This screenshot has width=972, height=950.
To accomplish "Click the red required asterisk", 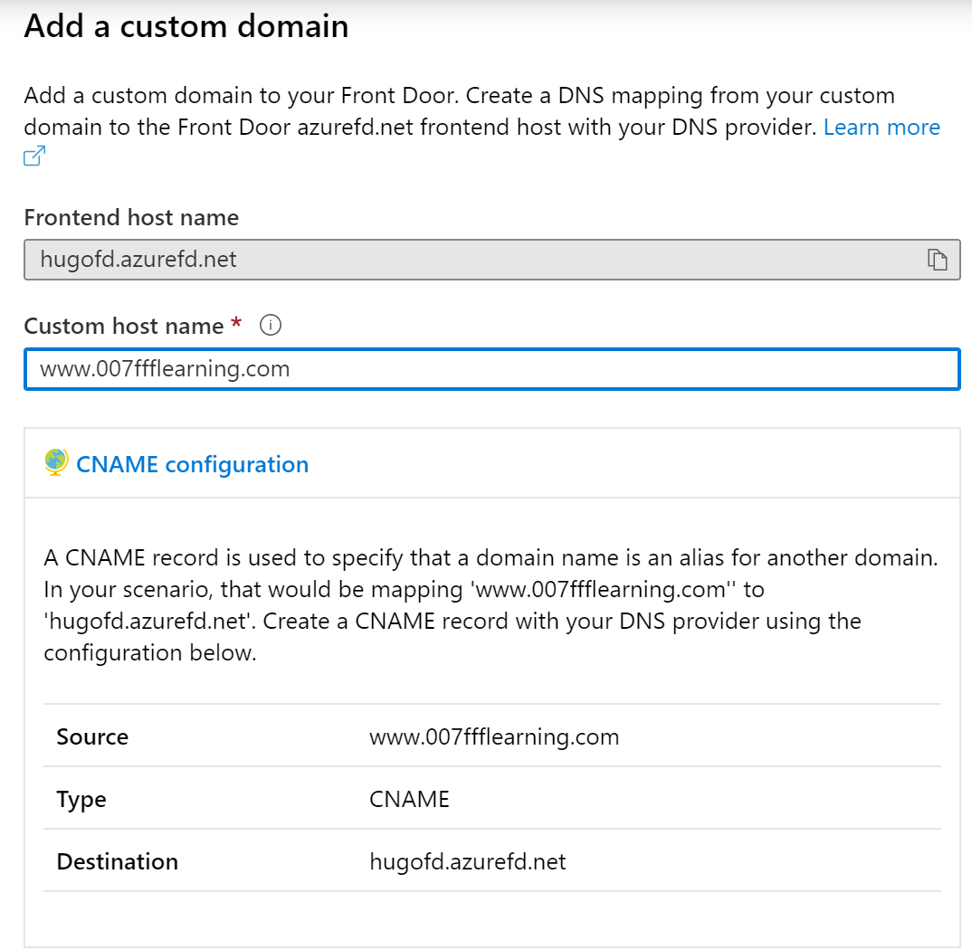I will [x=237, y=324].
